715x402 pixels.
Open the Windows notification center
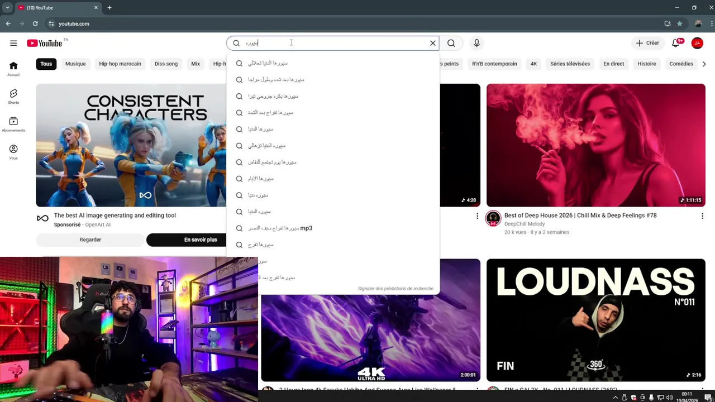tap(708, 398)
